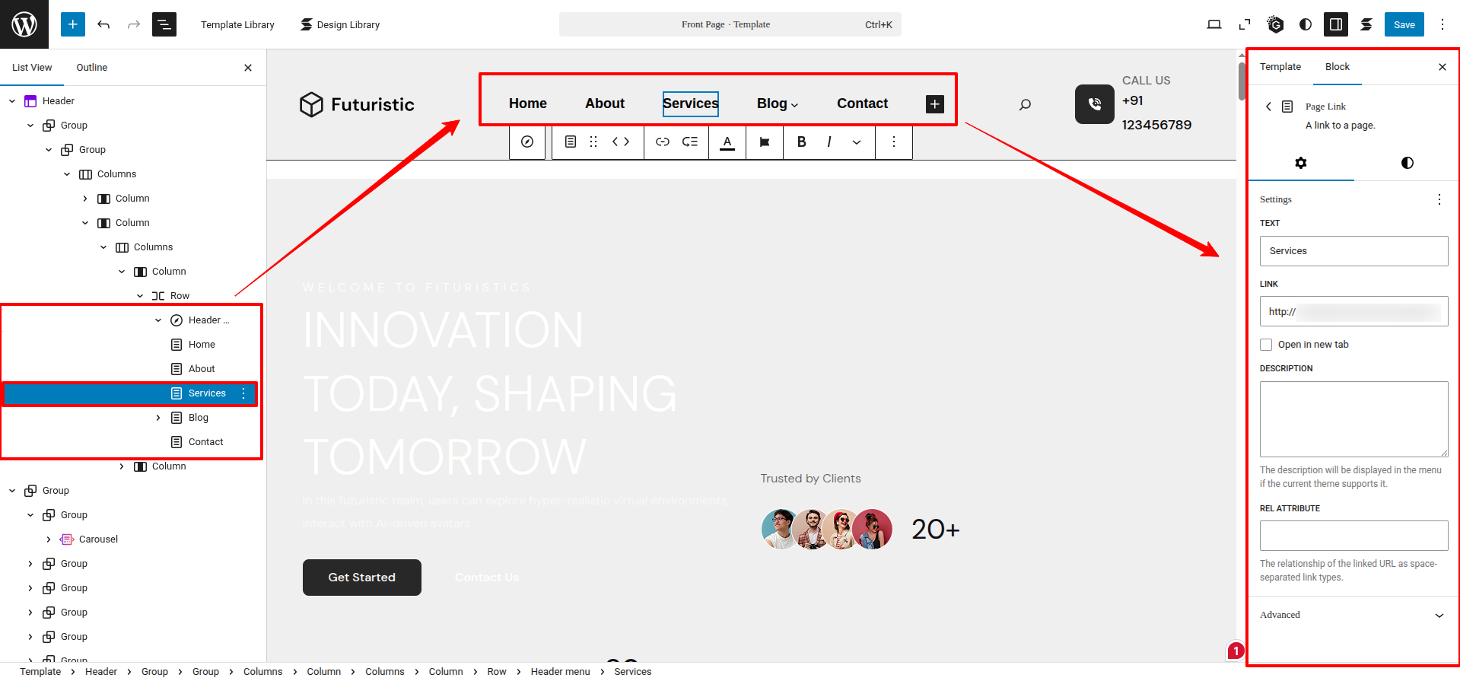Open the Styles half-circle icon in top bar
The image size is (1460, 681).
[x=1306, y=24]
